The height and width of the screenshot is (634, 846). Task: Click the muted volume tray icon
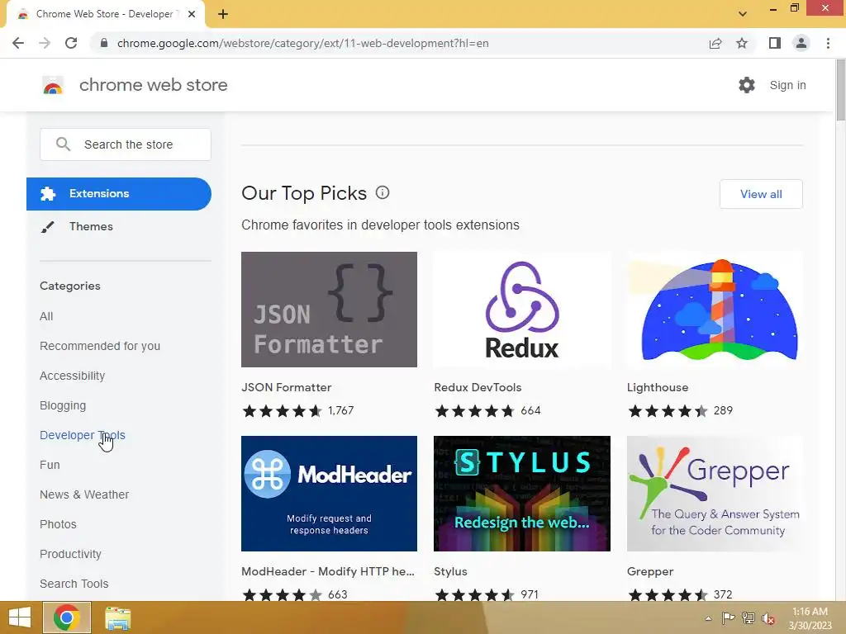pos(768,618)
